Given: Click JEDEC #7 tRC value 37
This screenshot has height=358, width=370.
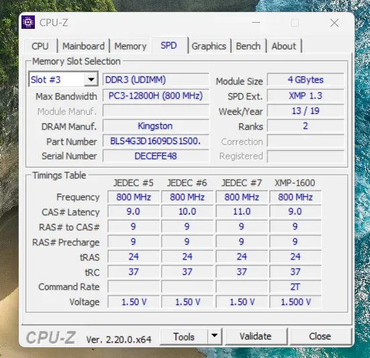Looking at the screenshot, I should (241, 272).
